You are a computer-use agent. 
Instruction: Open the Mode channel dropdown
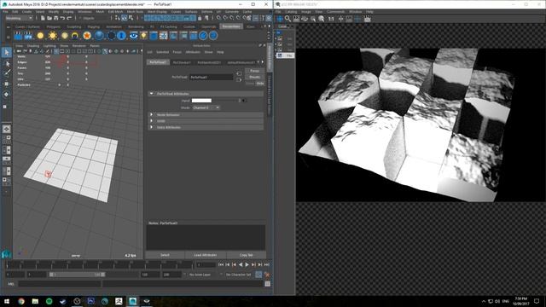coord(206,108)
